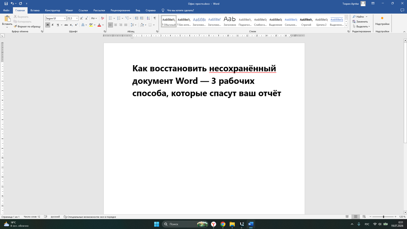
Task: Open the Рецензирование tab
Action: tap(120, 10)
